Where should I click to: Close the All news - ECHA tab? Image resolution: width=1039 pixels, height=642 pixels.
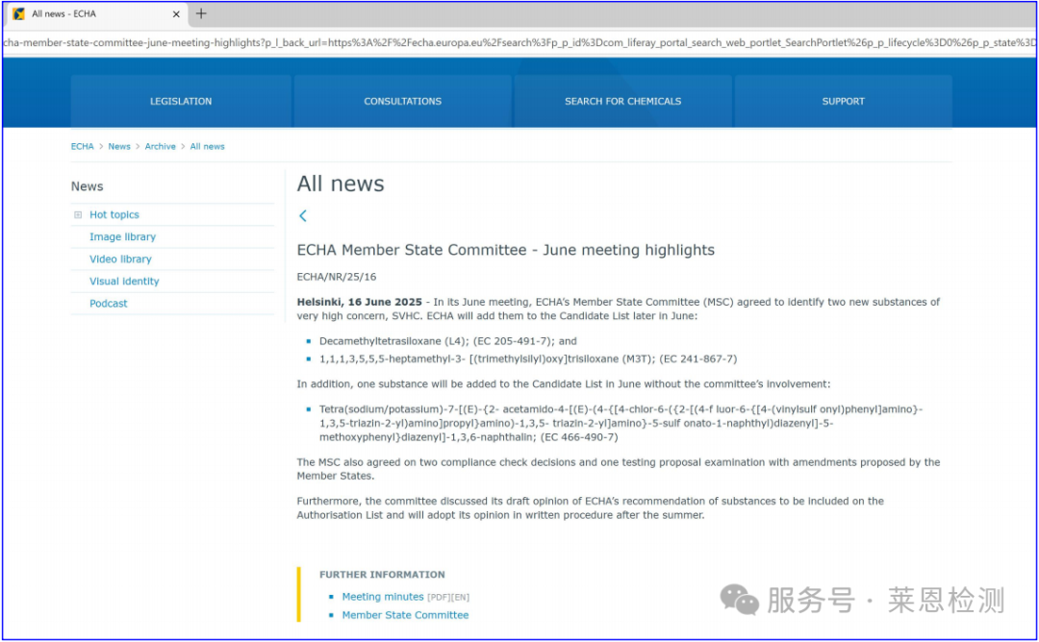pos(176,14)
